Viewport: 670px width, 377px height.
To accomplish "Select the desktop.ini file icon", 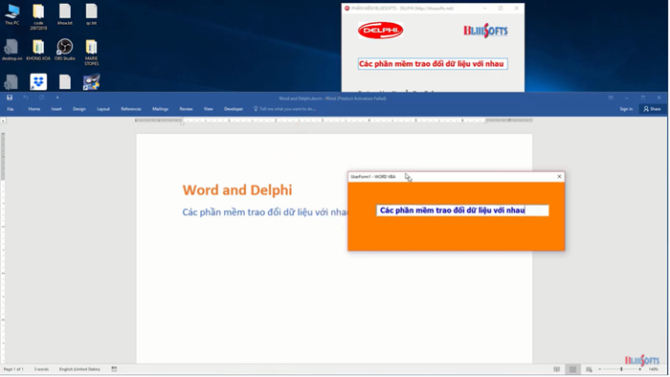I will pos(11,50).
